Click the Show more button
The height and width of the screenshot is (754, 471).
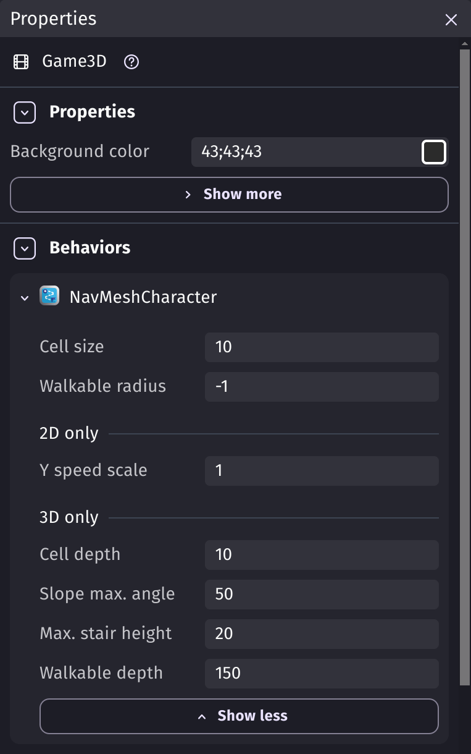pyautogui.click(x=229, y=194)
